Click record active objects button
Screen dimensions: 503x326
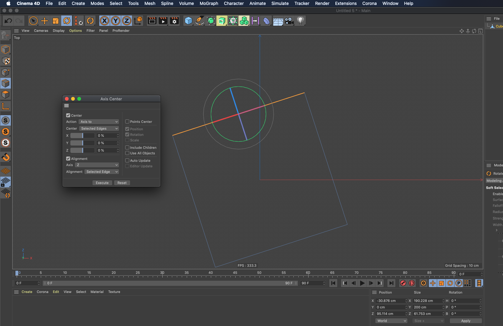pos(403,283)
